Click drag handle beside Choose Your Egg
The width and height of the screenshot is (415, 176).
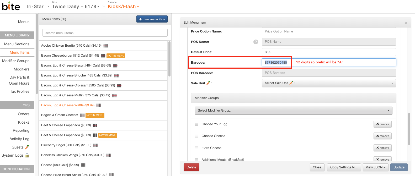pos(196,124)
